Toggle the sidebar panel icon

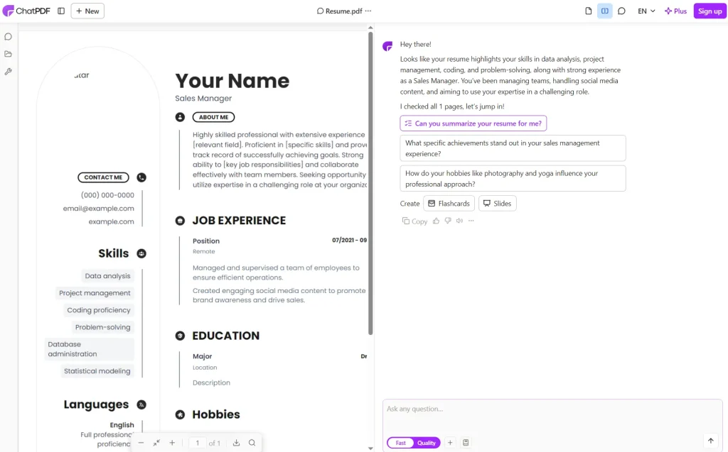click(x=61, y=11)
